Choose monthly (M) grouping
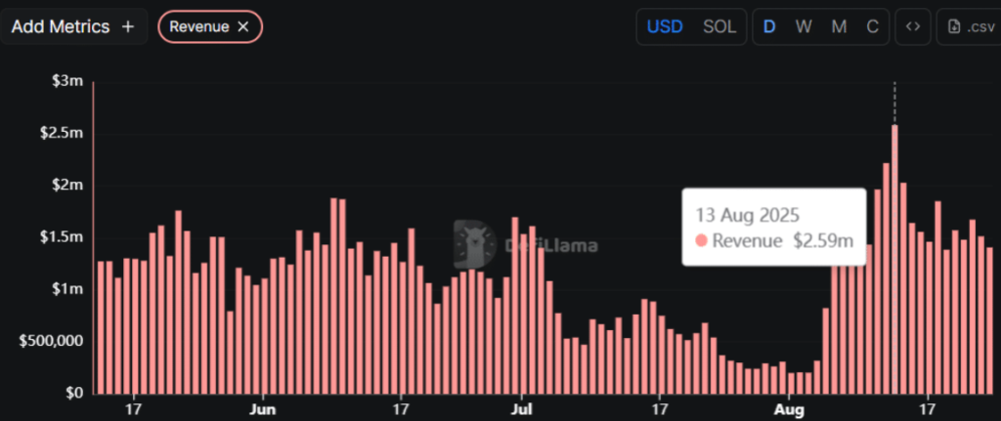Screen dimensions: 1001x421 pos(839,26)
